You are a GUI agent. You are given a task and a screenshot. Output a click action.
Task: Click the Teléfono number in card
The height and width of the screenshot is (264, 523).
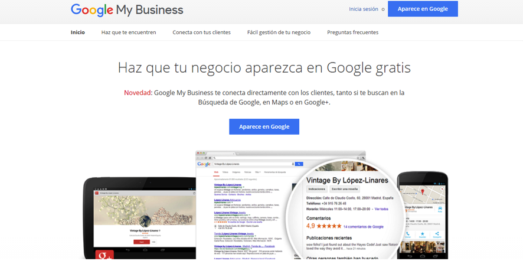point(334,203)
